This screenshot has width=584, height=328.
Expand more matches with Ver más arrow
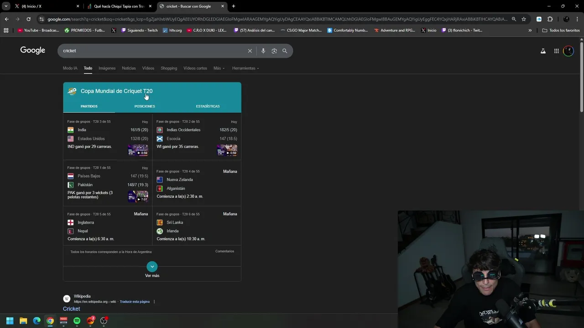tap(152, 266)
